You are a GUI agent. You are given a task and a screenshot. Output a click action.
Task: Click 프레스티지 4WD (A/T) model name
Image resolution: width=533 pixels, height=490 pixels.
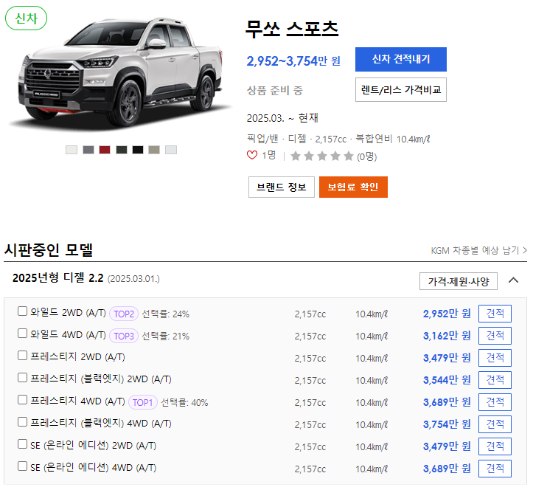click(77, 401)
